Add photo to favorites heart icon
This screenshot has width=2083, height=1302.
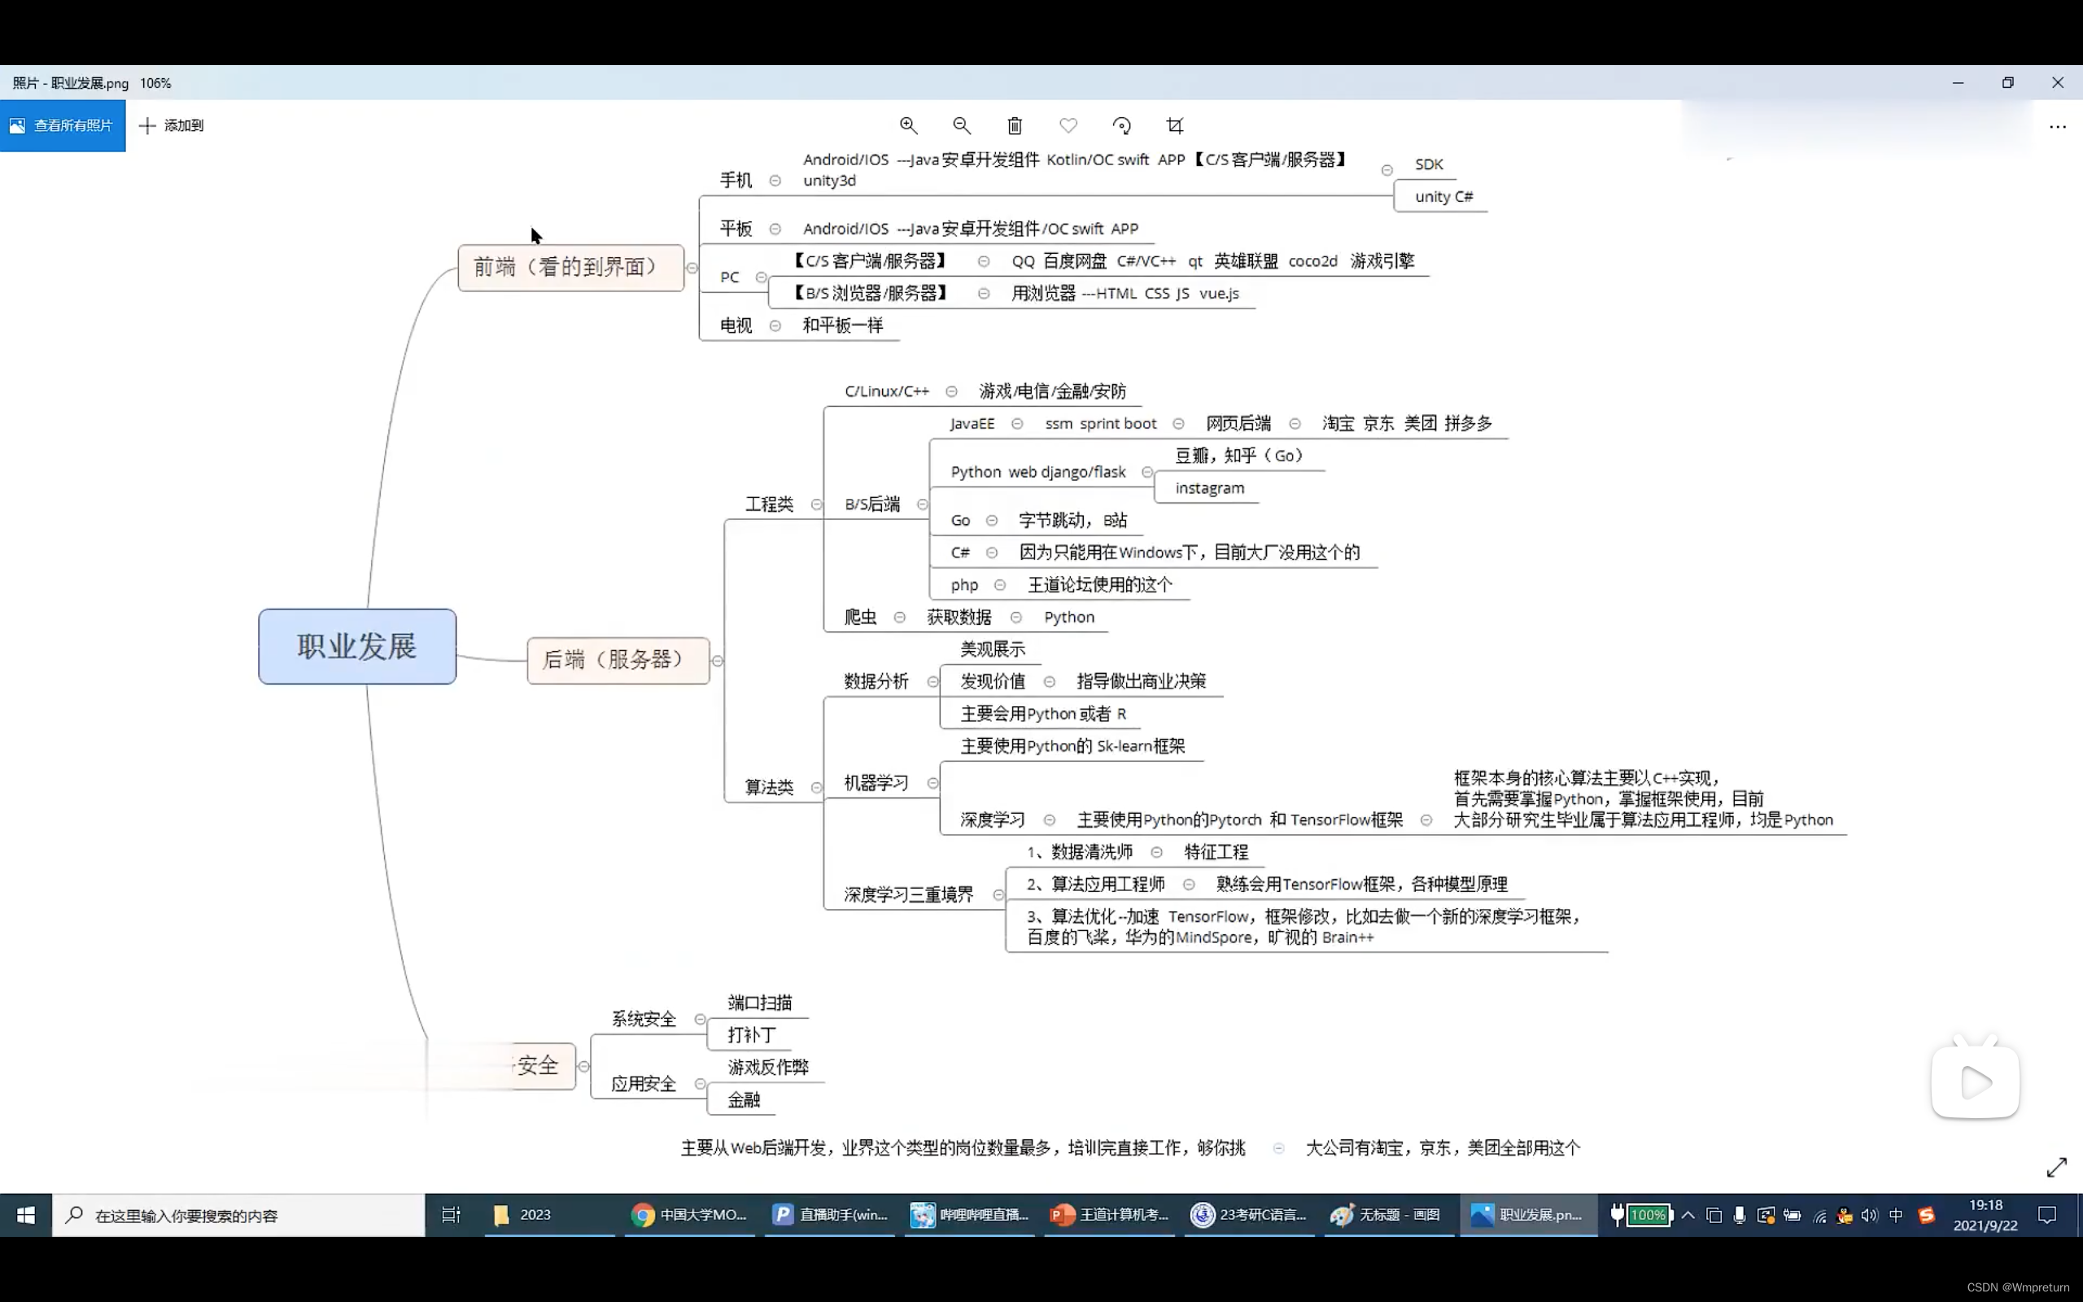click(1068, 125)
